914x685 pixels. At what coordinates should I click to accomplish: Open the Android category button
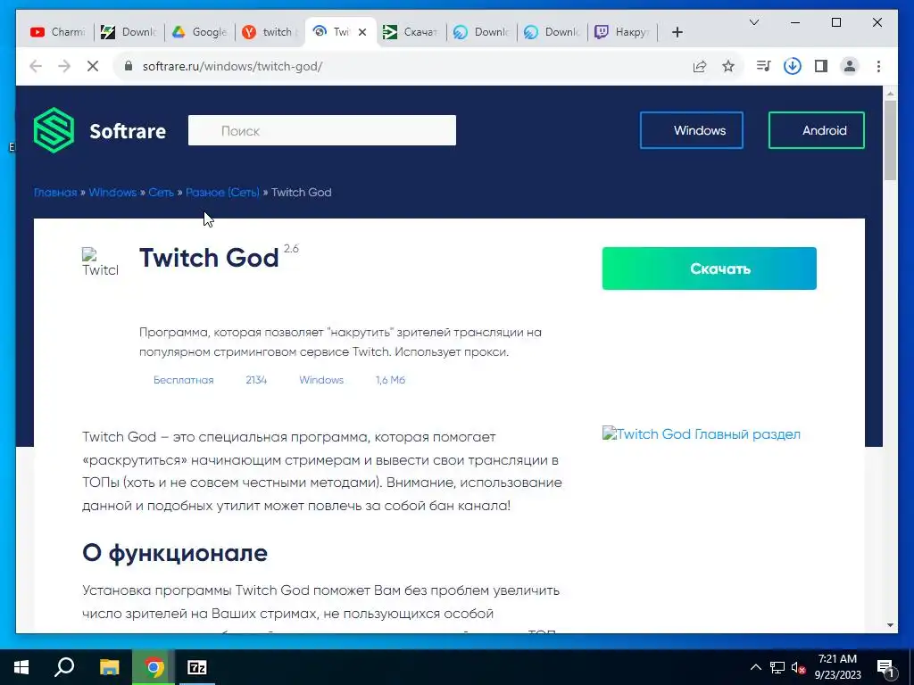pos(816,130)
